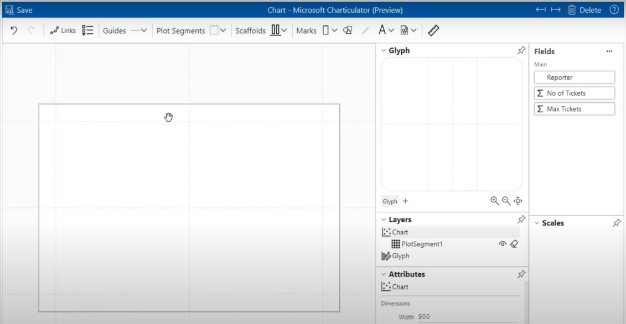The height and width of the screenshot is (324, 626).
Task: Select the Glyph layer row
Action: 451,256
